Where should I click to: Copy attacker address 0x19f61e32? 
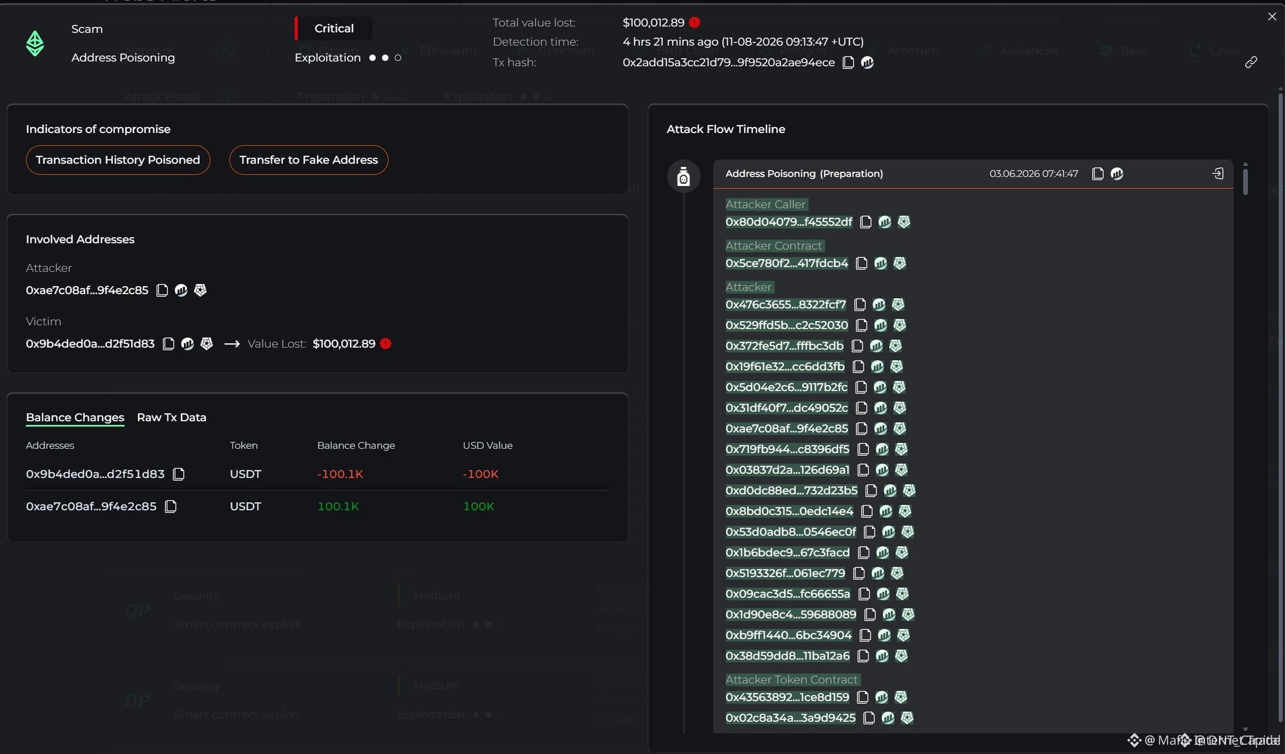858,367
